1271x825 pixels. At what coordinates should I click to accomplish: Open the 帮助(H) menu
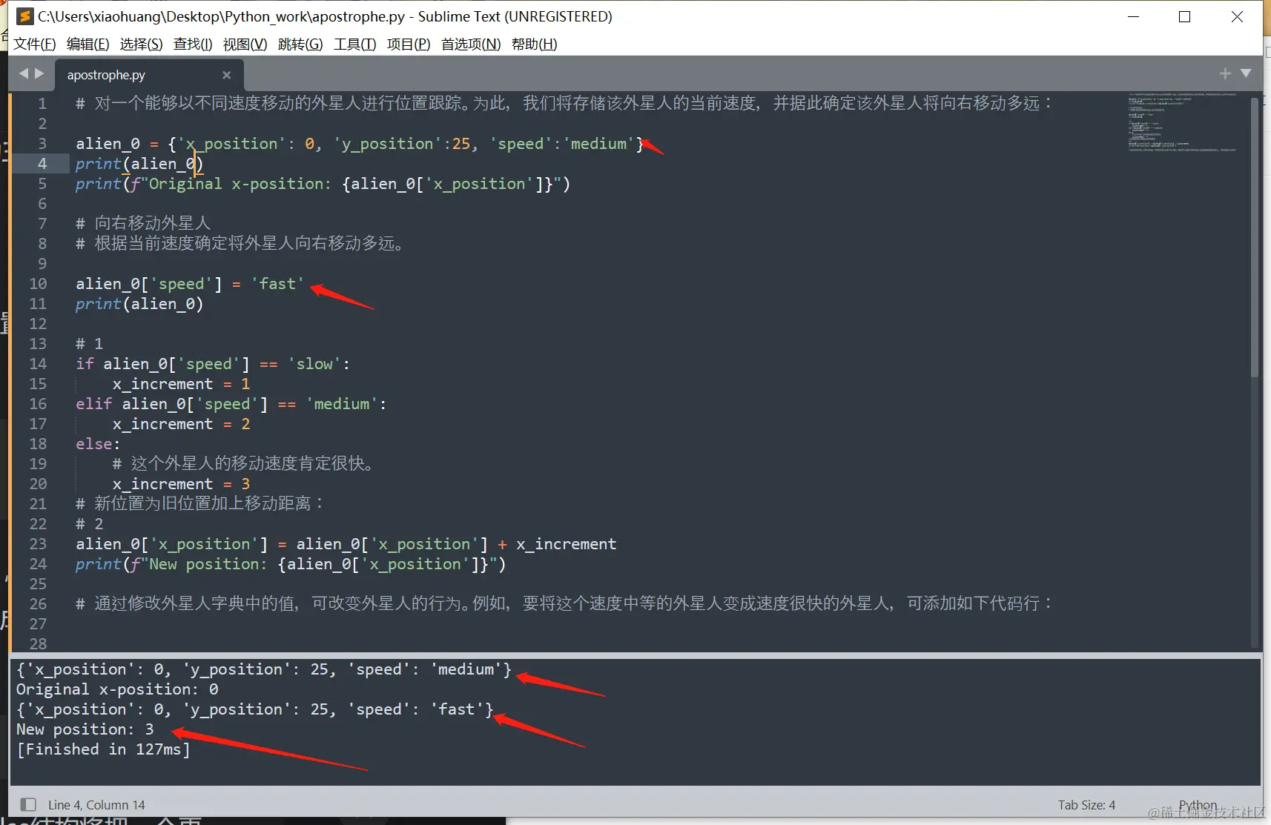[x=534, y=44]
